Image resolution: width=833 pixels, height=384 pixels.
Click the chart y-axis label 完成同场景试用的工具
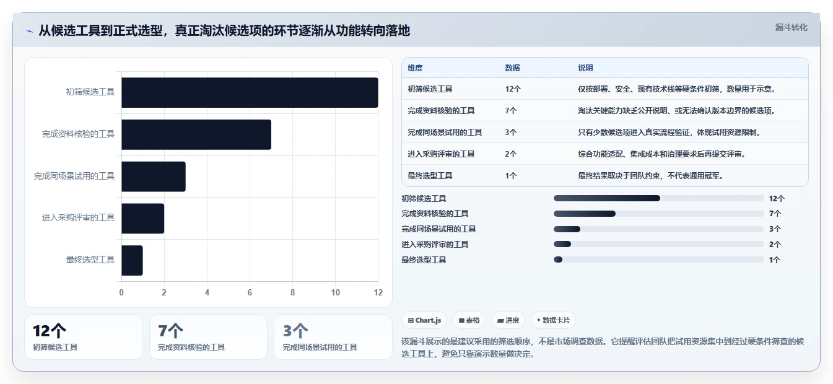[x=74, y=177]
